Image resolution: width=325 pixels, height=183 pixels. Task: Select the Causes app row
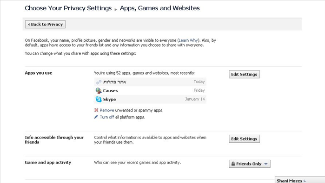click(150, 90)
